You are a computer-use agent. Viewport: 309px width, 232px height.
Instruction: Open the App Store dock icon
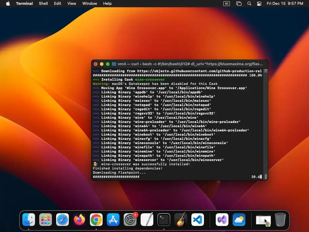[113, 220]
